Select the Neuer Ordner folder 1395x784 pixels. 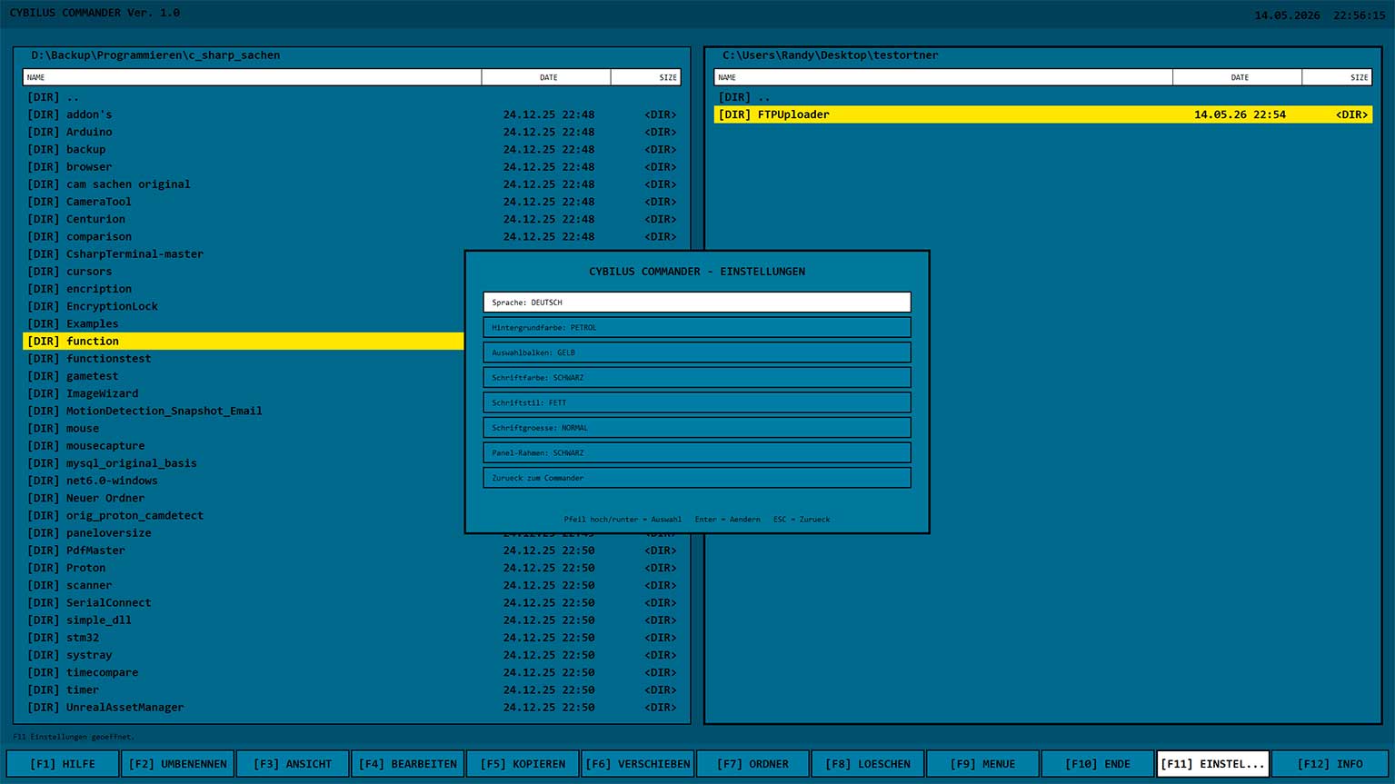244,498
